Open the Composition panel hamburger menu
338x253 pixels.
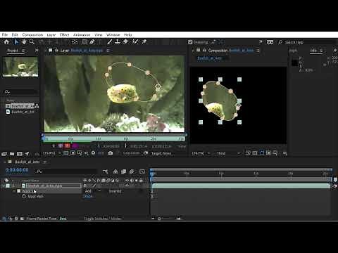258,51
